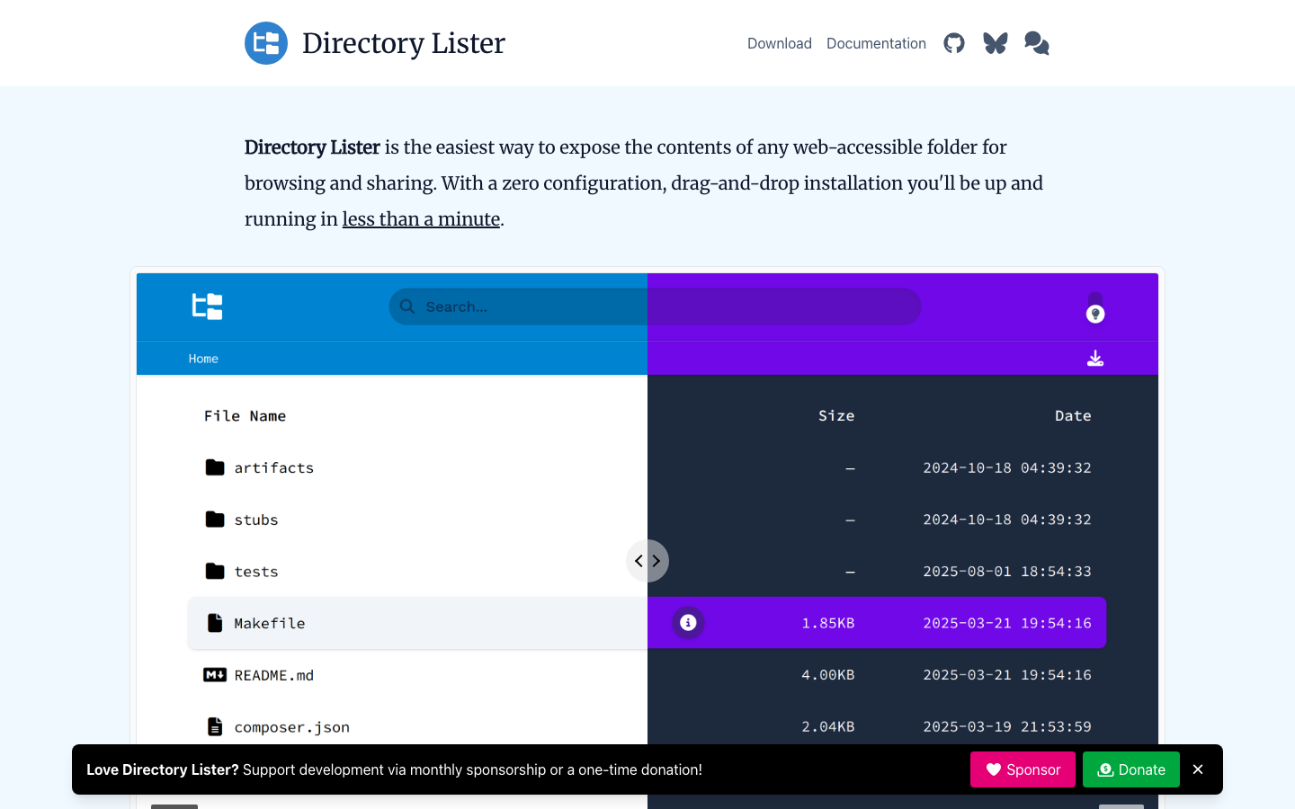Click the before/after comparison slider handle

[647, 560]
